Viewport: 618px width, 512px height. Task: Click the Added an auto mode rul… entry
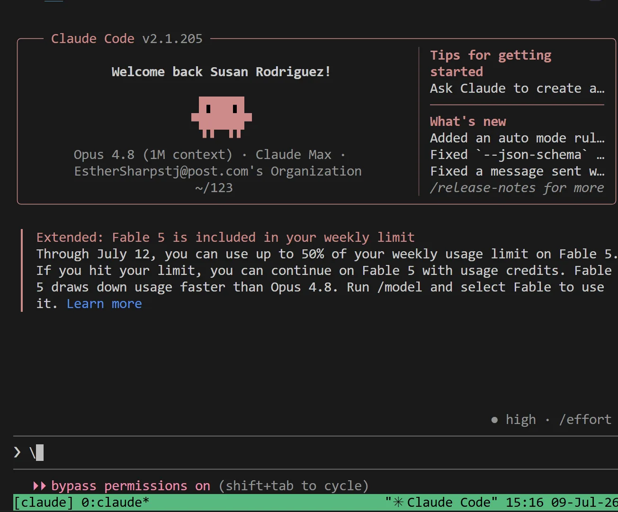(517, 138)
